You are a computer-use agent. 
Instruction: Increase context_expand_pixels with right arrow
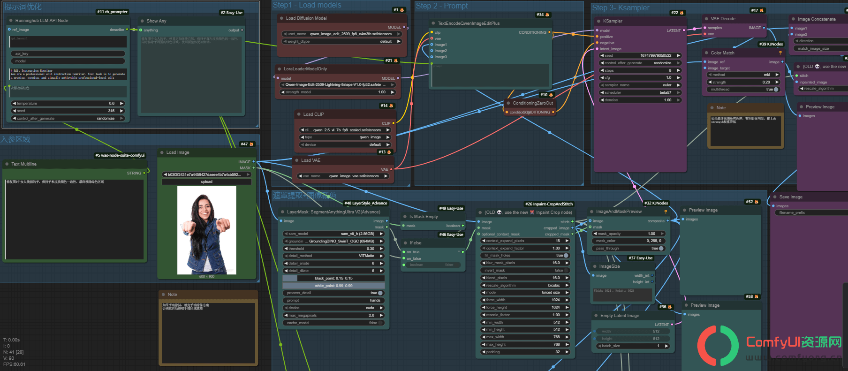click(567, 241)
